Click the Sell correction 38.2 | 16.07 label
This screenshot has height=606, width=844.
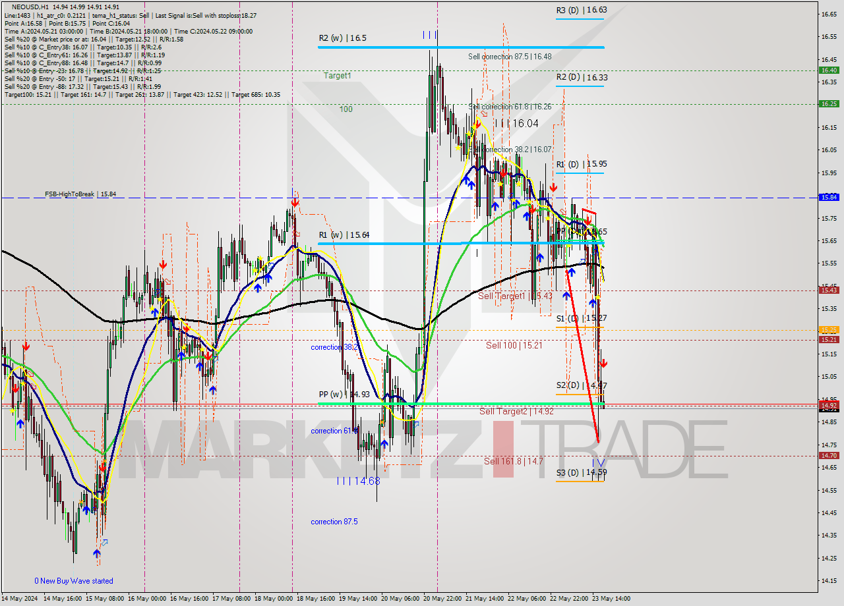[x=510, y=150]
